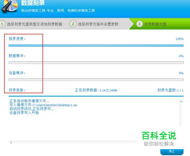Click the step 3 number circle icon
190x156 pixels.
[139, 24]
